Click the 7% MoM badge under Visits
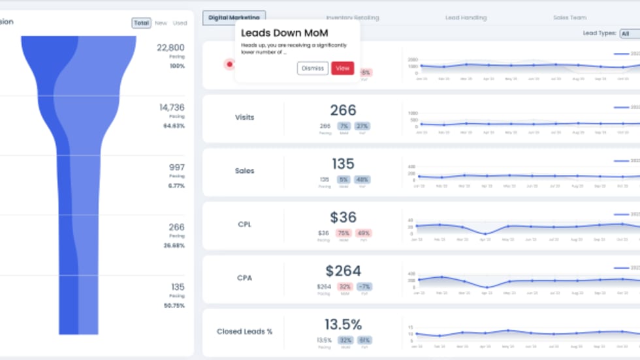 (x=344, y=126)
